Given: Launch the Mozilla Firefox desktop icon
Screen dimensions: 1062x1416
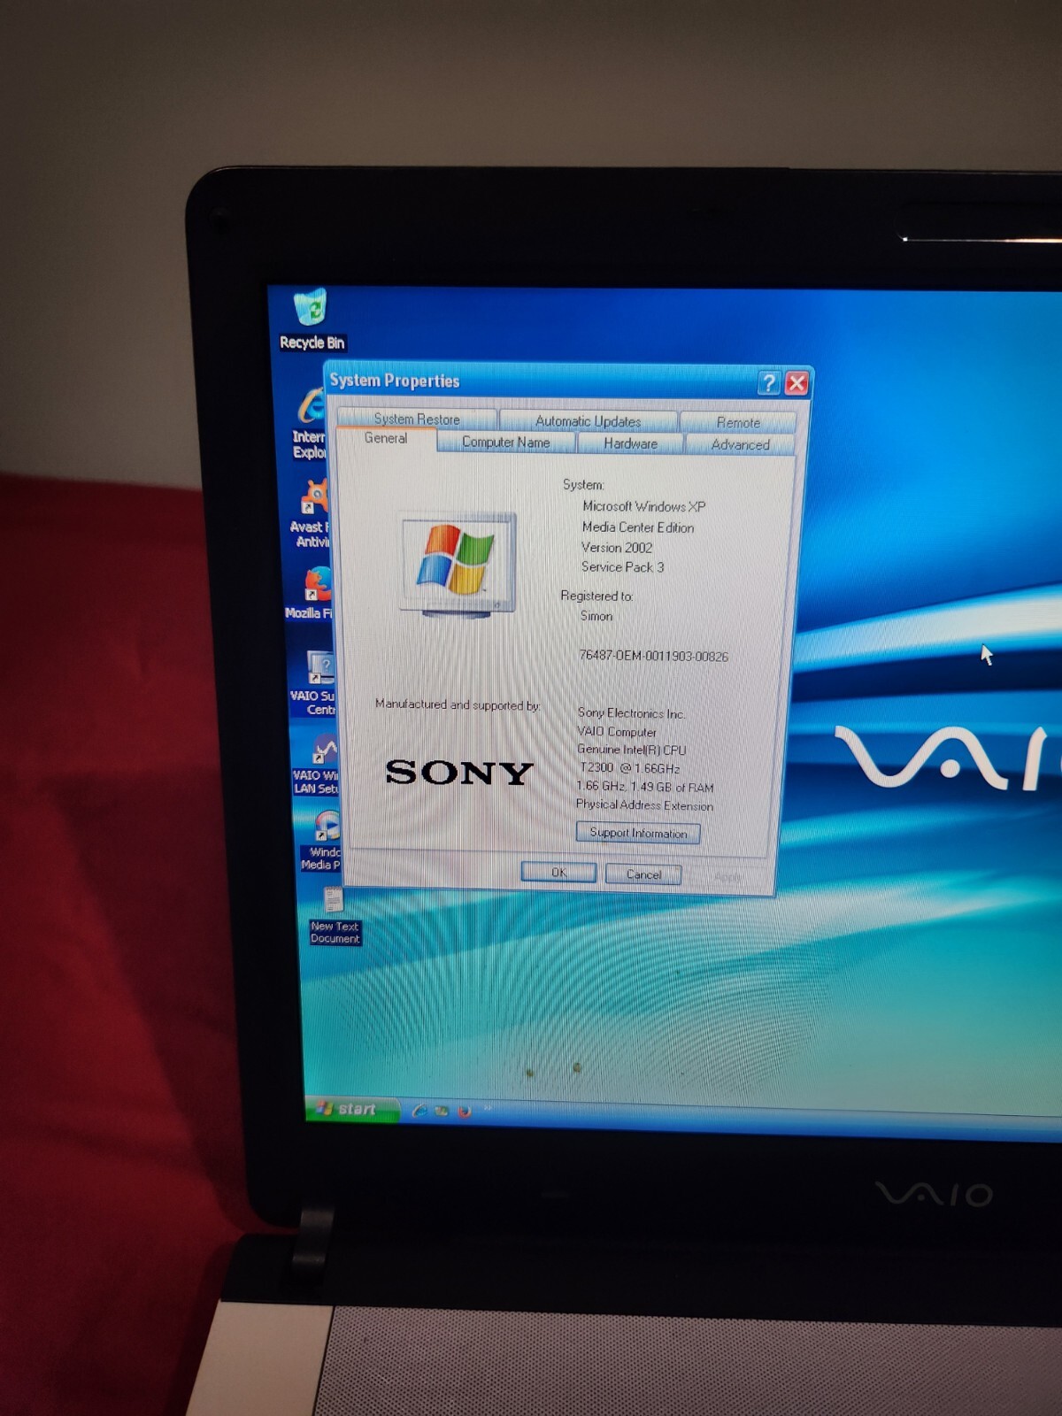Looking at the screenshot, I should tap(311, 594).
